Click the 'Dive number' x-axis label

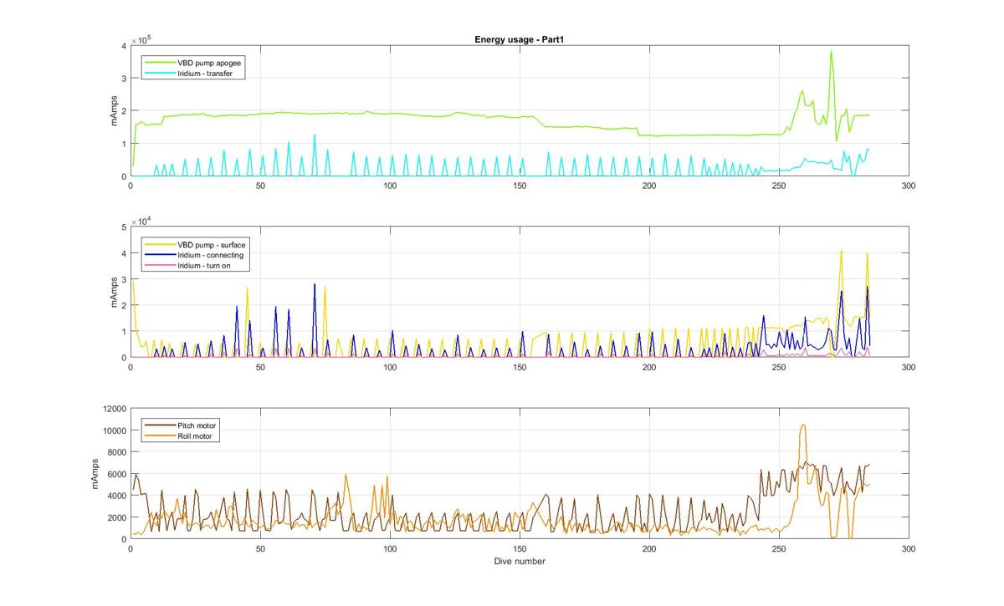point(520,562)
